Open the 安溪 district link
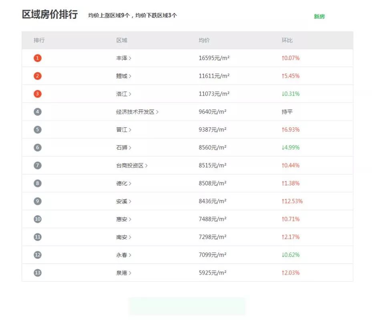 (122, 201)
